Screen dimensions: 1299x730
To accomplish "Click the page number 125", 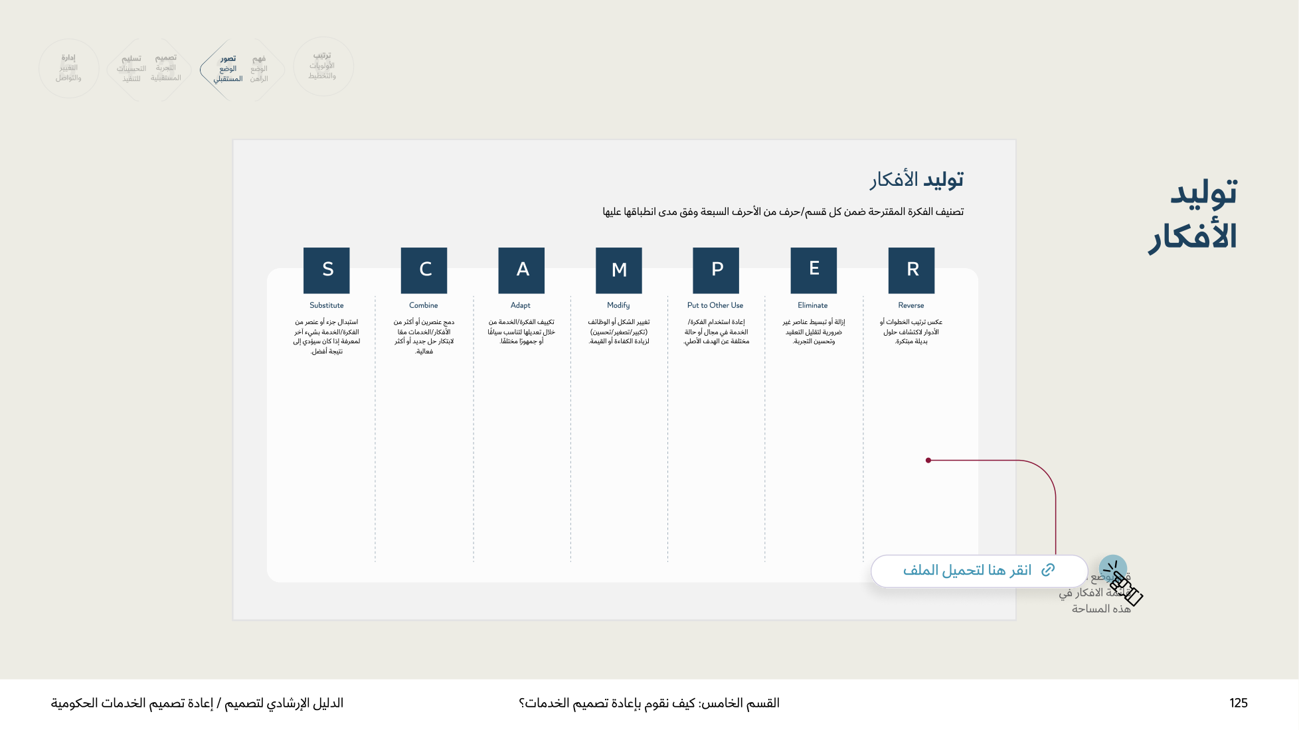I will pos(1239,703).
